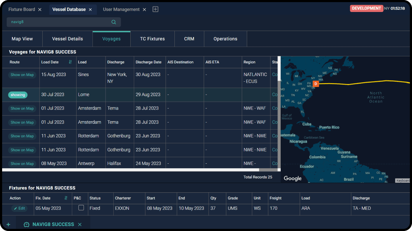Switch to the Fixture Board tab

(22, 10)
